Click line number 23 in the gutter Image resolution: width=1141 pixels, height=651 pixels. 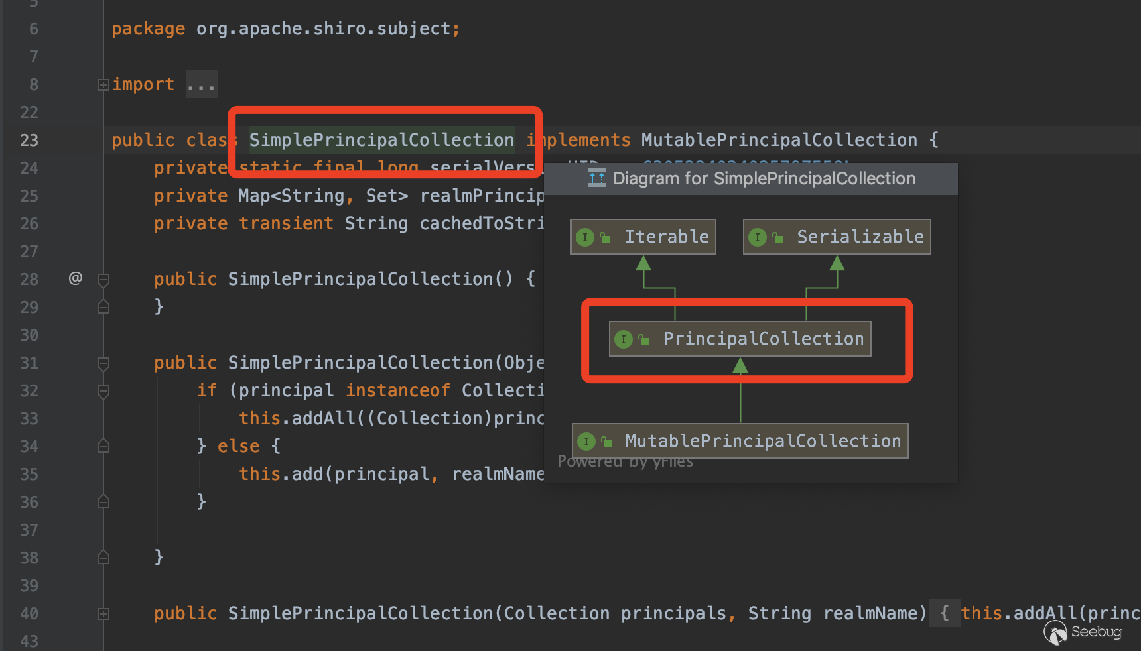pyautogui.click(x=29, y=141)
